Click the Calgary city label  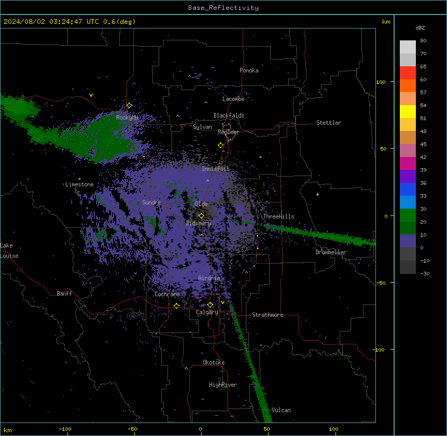tap(207, 312)
